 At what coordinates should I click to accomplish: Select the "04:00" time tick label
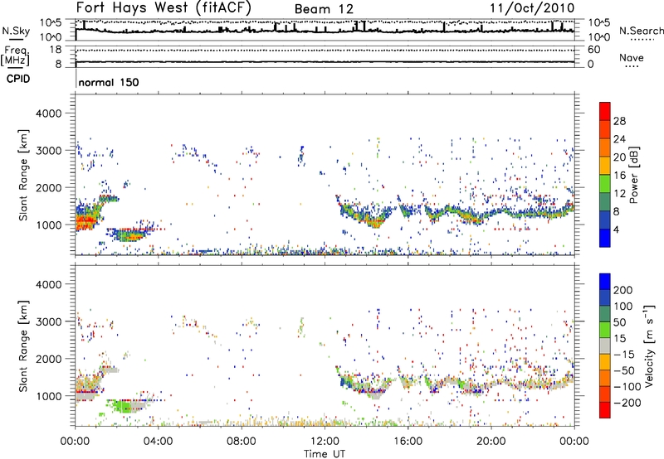[159, 442]
